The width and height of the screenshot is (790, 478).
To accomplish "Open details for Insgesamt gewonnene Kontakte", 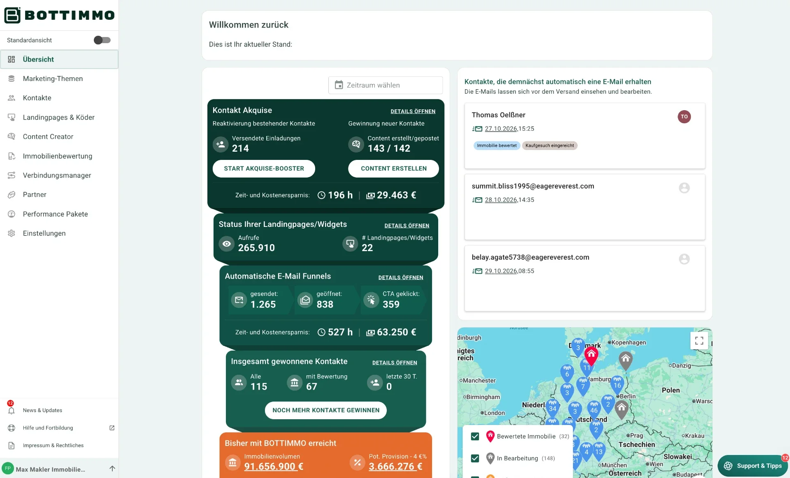I will (395, 363).
